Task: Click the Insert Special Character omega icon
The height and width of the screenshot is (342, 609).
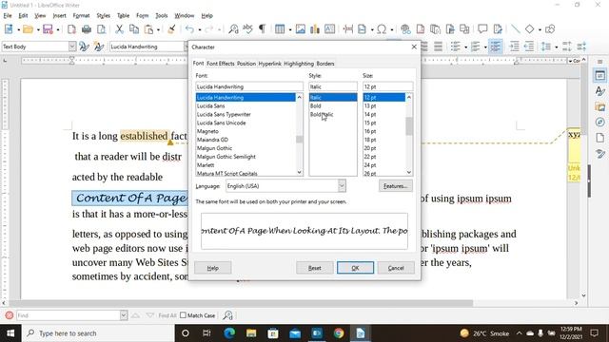Action: coord(382,29)
